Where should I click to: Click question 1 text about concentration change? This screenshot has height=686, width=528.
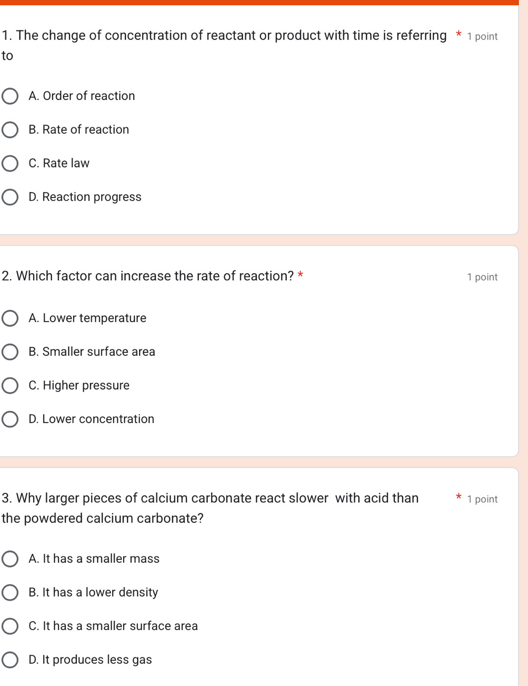(224, 36)
